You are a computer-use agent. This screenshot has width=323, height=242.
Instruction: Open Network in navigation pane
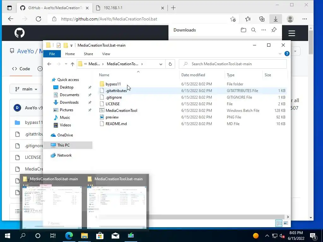64,155
